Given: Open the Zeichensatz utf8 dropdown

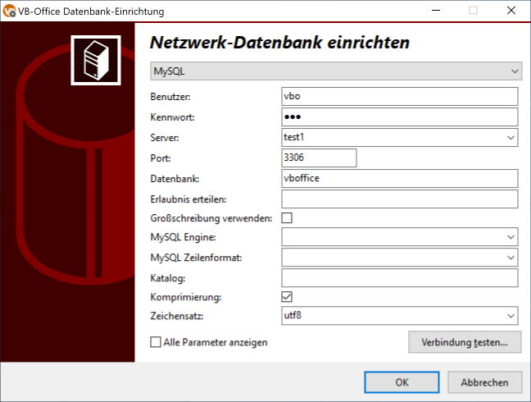Looking at the screenshot, I should tap(510, 315).
